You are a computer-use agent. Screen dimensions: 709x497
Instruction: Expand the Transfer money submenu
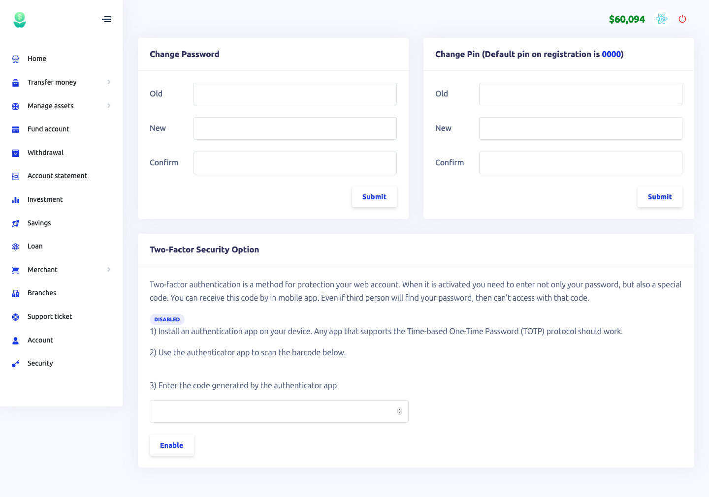[x=109, y=82]
